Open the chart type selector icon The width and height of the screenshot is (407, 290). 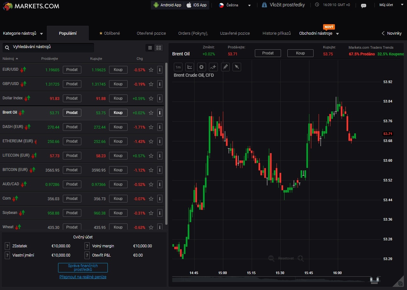[190, 67]
